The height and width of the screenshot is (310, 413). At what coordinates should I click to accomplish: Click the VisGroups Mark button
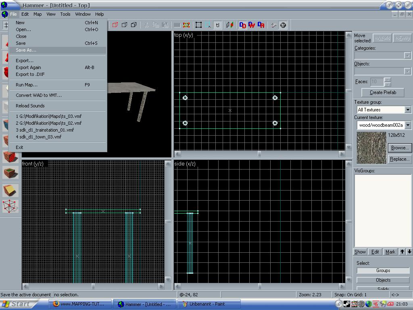coord(390,252)
